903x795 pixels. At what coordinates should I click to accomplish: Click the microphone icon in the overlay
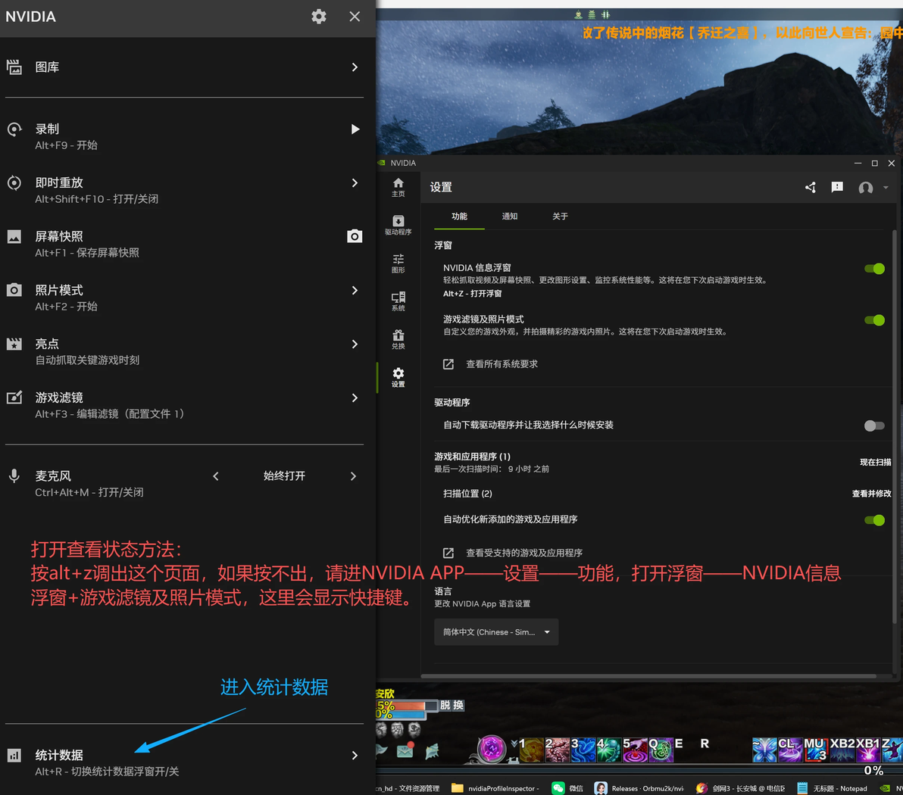click(14, 476)
